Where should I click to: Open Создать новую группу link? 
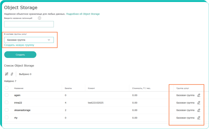click(x=19, y=45)
